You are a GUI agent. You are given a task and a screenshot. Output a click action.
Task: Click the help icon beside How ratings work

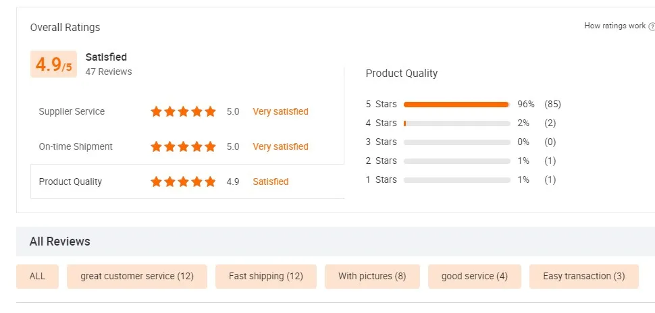(652, 26)
